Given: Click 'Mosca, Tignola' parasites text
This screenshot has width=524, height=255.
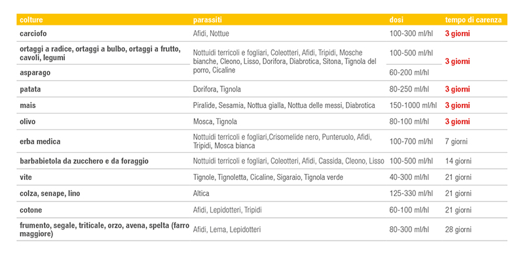Looking at the screenshot, I should [215, 122].
